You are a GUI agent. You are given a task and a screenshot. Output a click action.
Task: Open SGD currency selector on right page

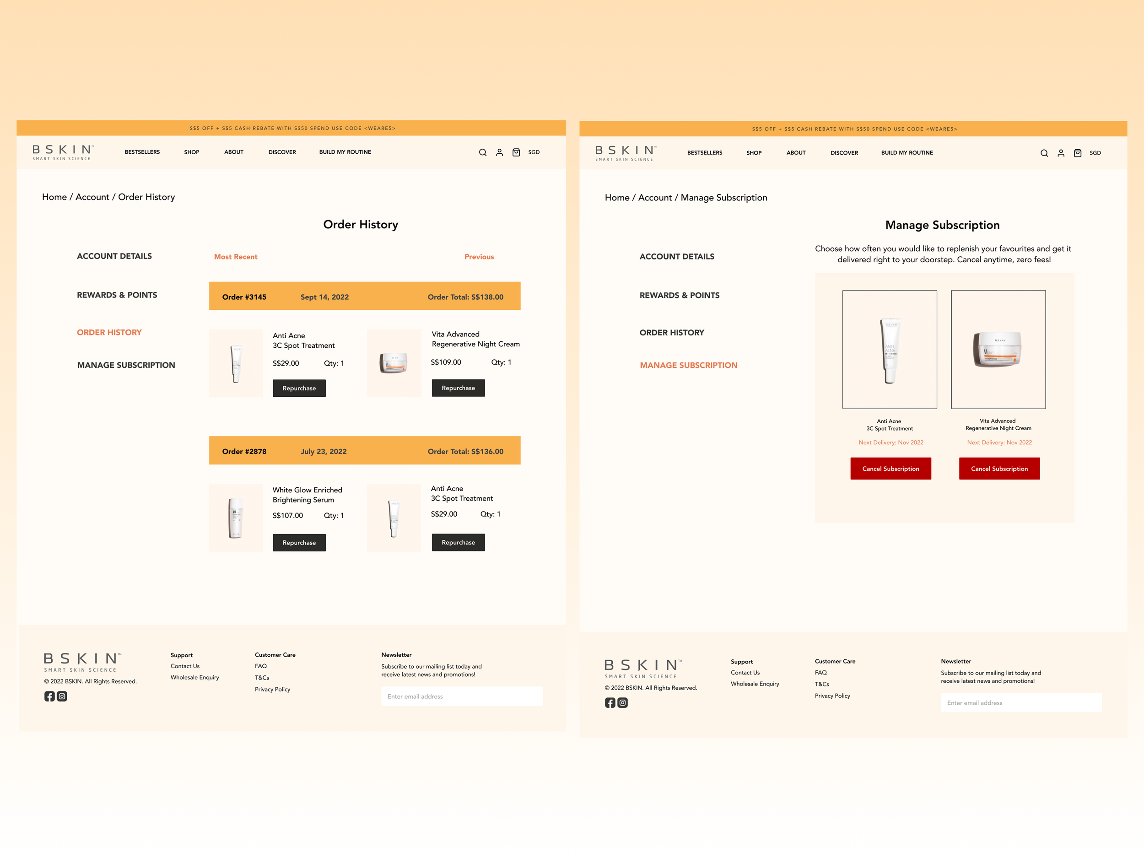(1095, 153)
